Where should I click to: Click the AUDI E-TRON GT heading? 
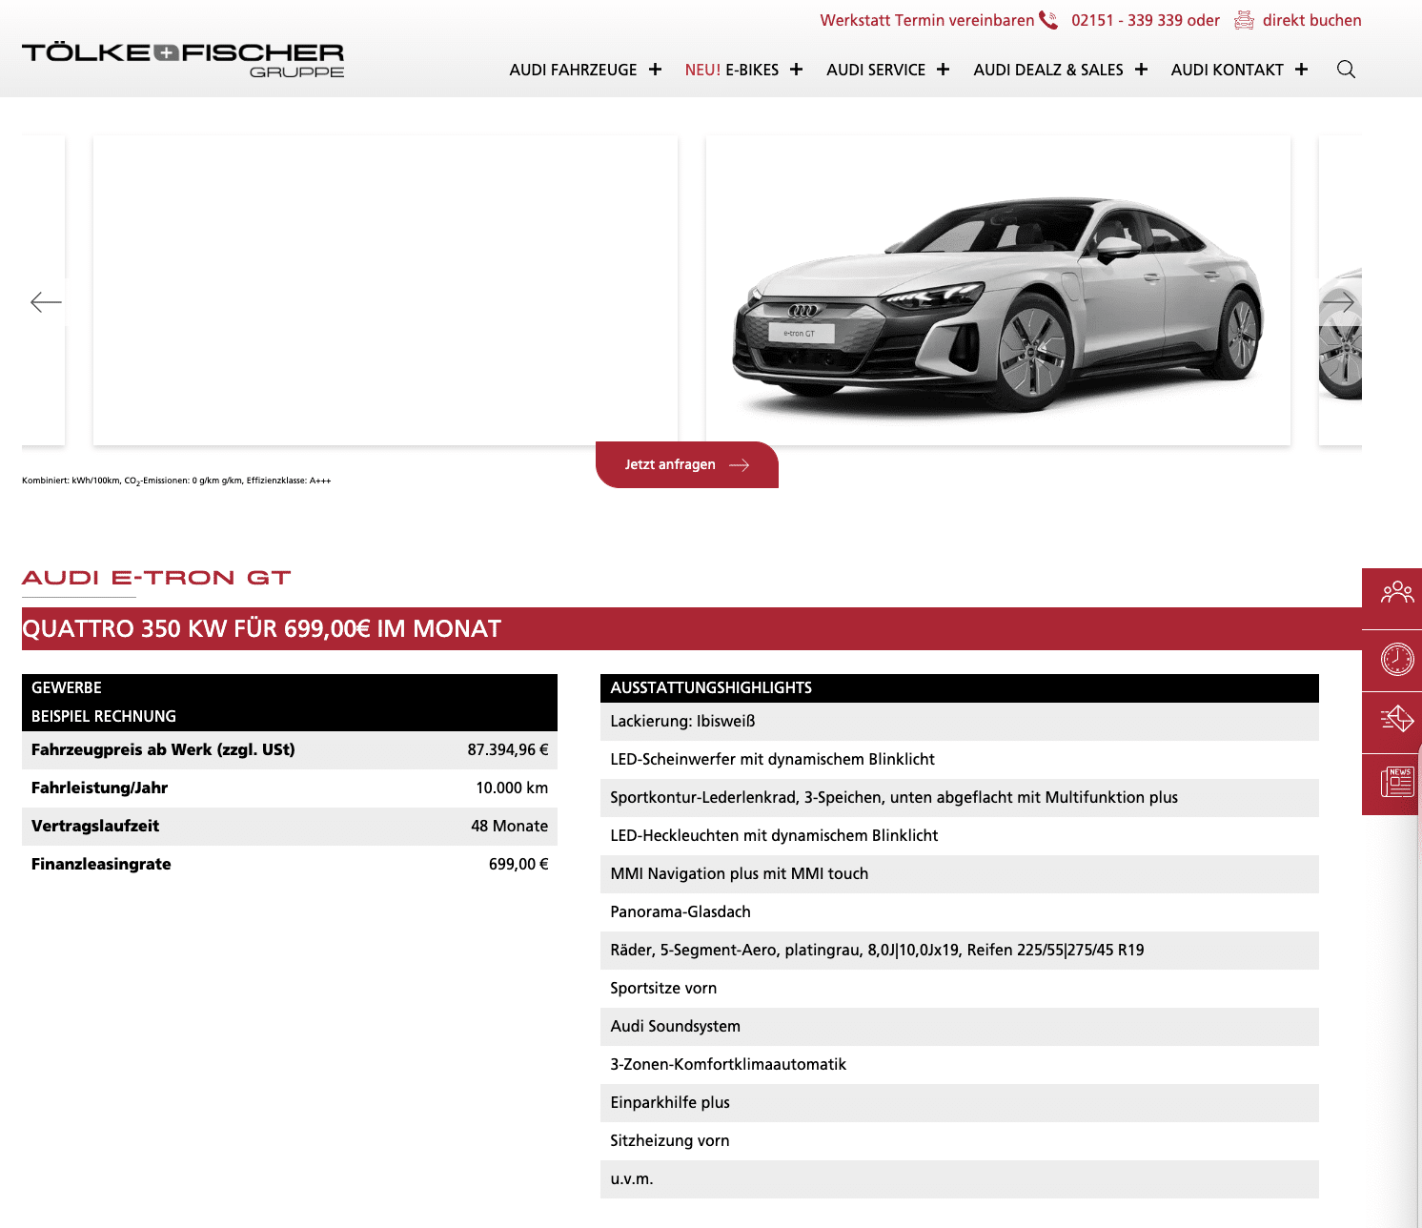pyautogui.click(x=156, y=578)
